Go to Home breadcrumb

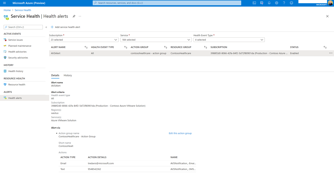(7, 10)
